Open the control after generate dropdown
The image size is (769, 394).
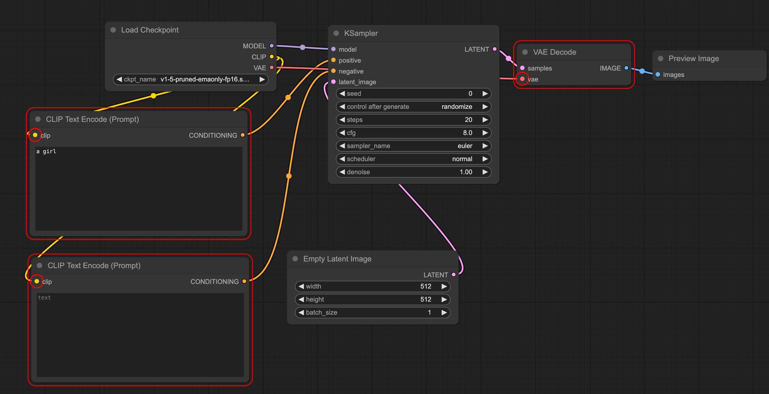point(414,107)
